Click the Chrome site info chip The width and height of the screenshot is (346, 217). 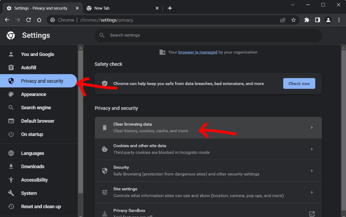pyautogui.click(x=62, y=20)
